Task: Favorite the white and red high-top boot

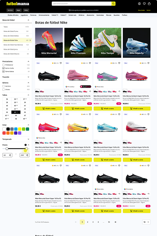Action: pyautogui.click(x=148, y=114)
